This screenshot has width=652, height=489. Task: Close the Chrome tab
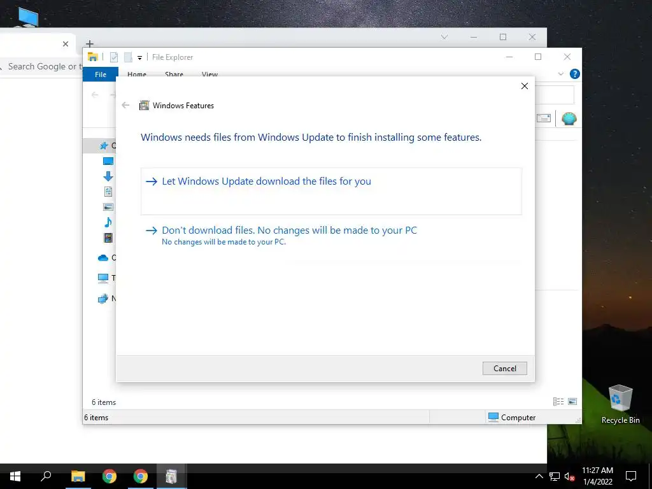pyautogui.click(x=66, y=44)
